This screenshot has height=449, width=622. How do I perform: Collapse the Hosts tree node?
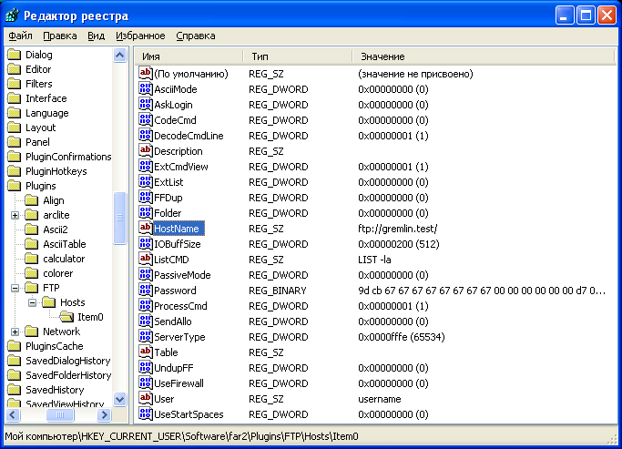coord(33,303)
